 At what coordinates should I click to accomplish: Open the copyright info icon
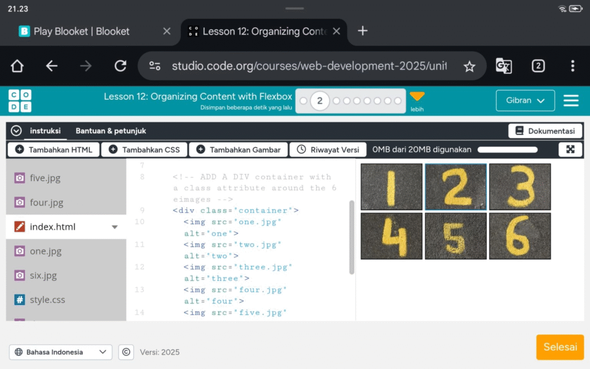[x=126, y=352]
